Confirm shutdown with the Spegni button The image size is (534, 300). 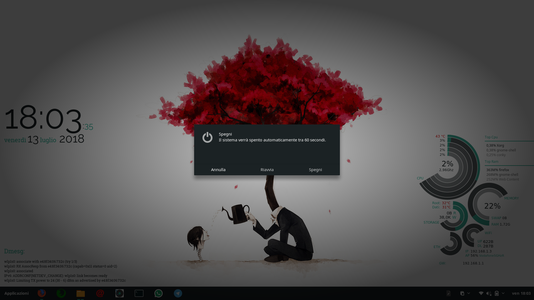pyautogui.click(x=315, y=169)
